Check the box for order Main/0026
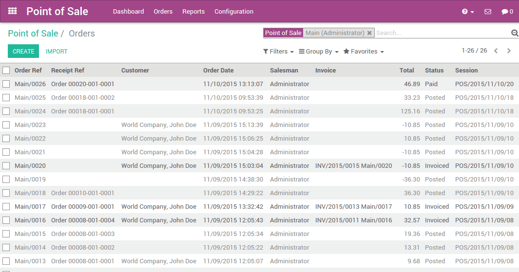The image size is (519, 272). pos(6,84)
